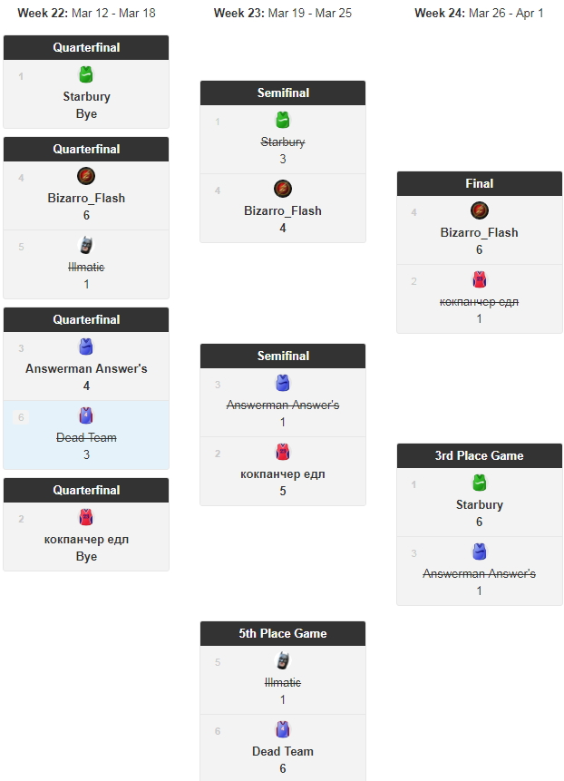564x781 pixels.
Task: Click the Week 23 column heading
Action: (283, 14)
